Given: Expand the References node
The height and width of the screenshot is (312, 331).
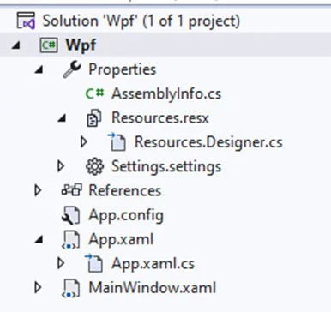Looking at the screenshot, I should 38,190.
